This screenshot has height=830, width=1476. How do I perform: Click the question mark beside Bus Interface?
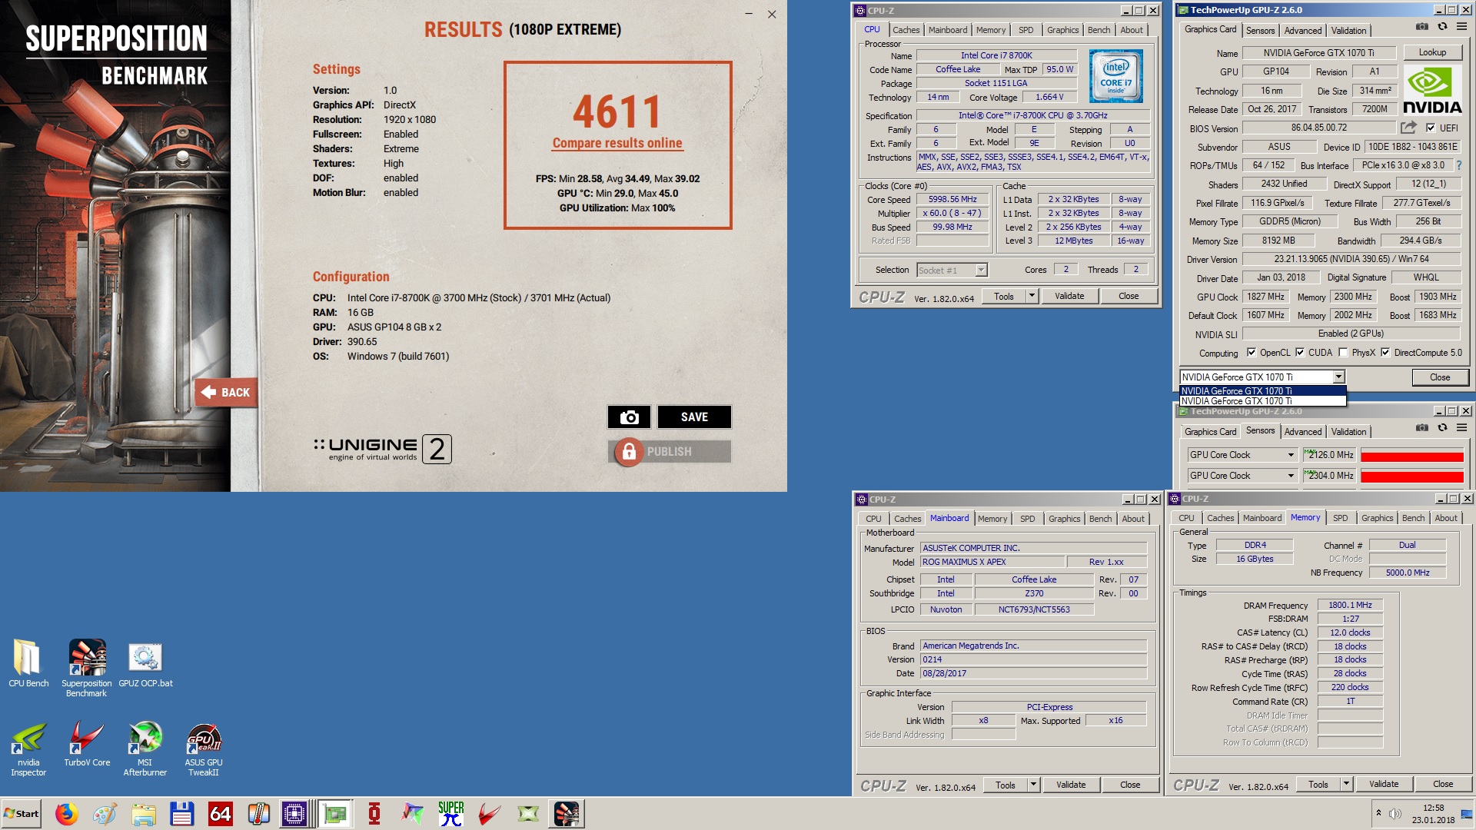pos(1458,165)
